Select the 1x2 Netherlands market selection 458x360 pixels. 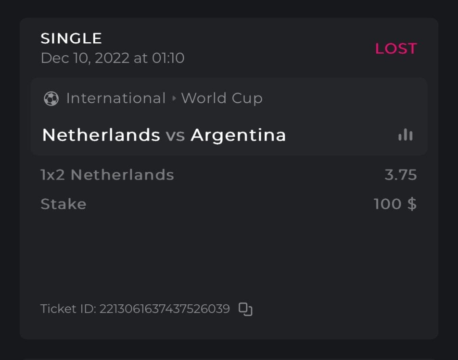point(107,175)
